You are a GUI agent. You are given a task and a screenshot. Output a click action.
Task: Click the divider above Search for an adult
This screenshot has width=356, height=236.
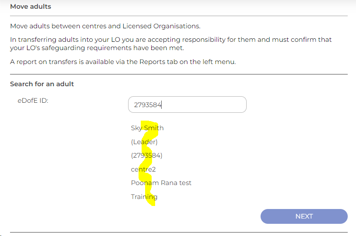click(179, 74)
